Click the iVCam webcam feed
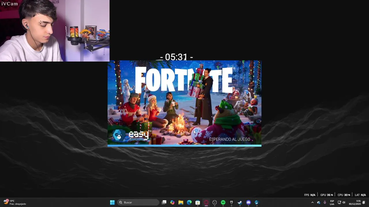 [x=55, y=31]
